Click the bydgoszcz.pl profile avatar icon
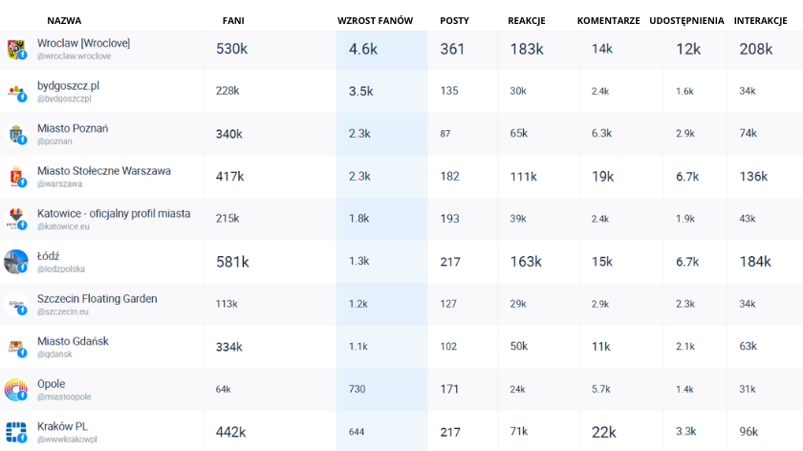 click(15, 92)
